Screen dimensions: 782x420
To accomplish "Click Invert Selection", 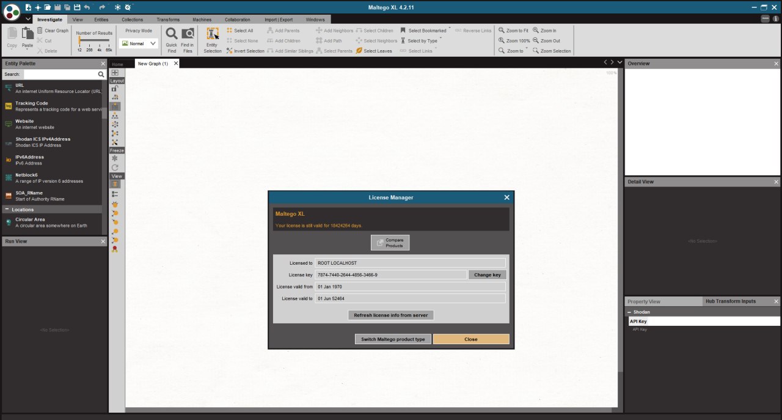I will click(245, 51).
